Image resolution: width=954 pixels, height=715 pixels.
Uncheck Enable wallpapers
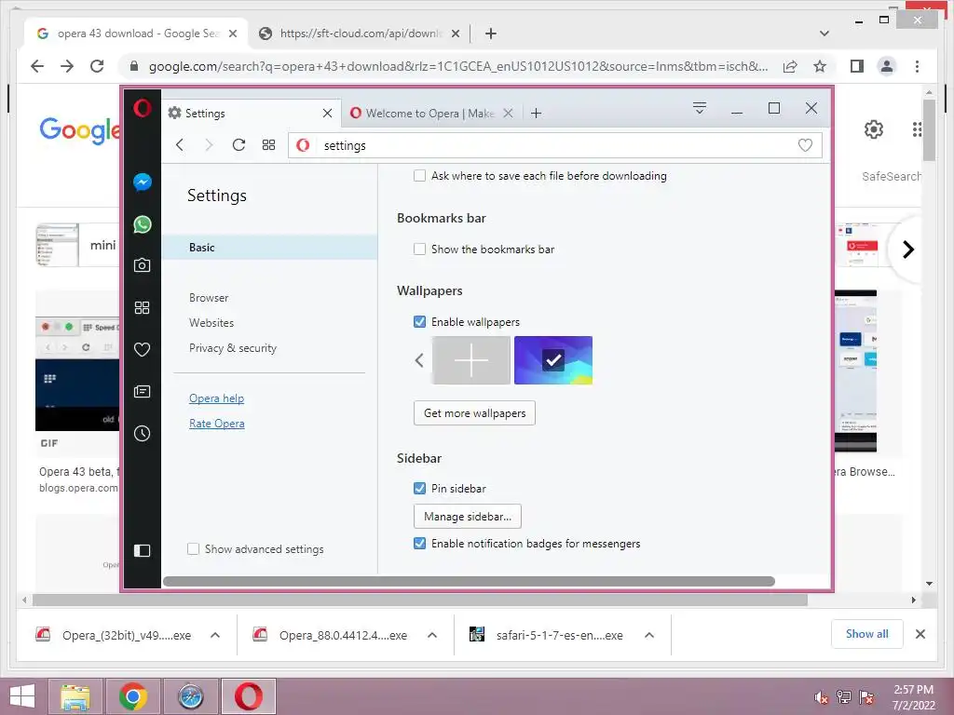419,321
